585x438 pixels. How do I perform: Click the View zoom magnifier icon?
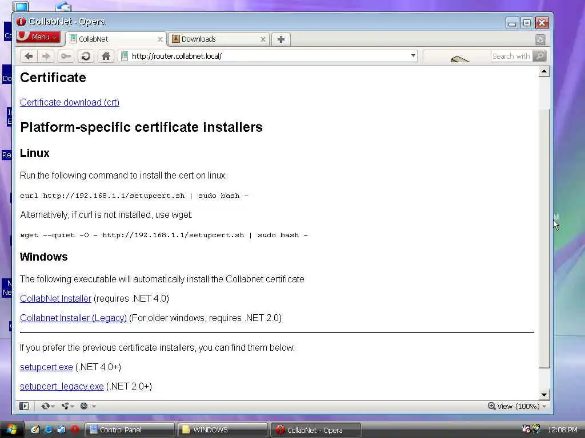pyautogui.click(x=491, y=406)
